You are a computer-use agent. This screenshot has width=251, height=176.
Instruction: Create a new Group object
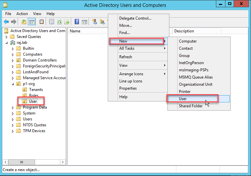click(x=199, y=56)
